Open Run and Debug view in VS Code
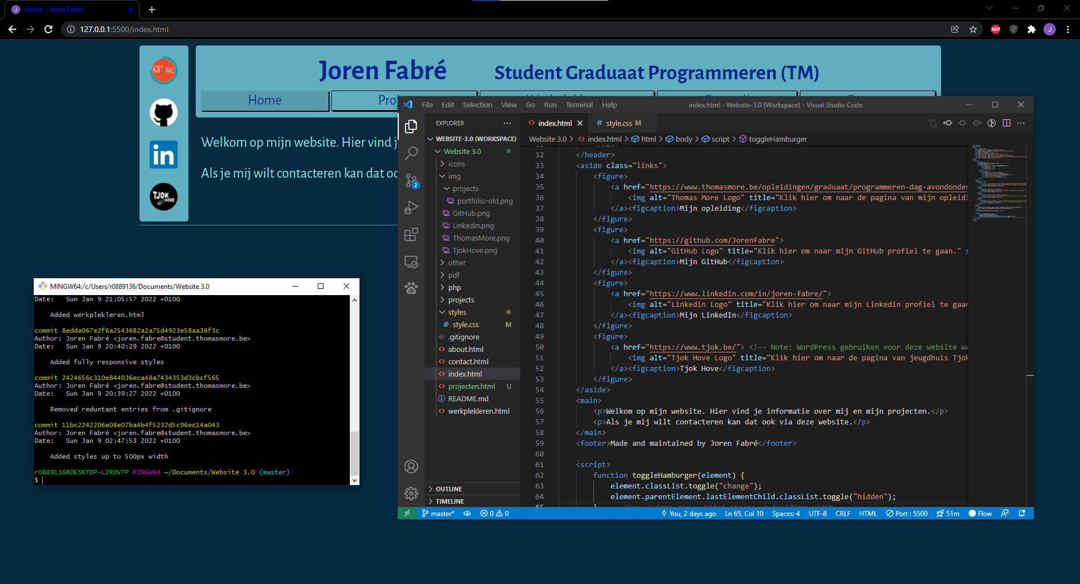 point(411,207)
